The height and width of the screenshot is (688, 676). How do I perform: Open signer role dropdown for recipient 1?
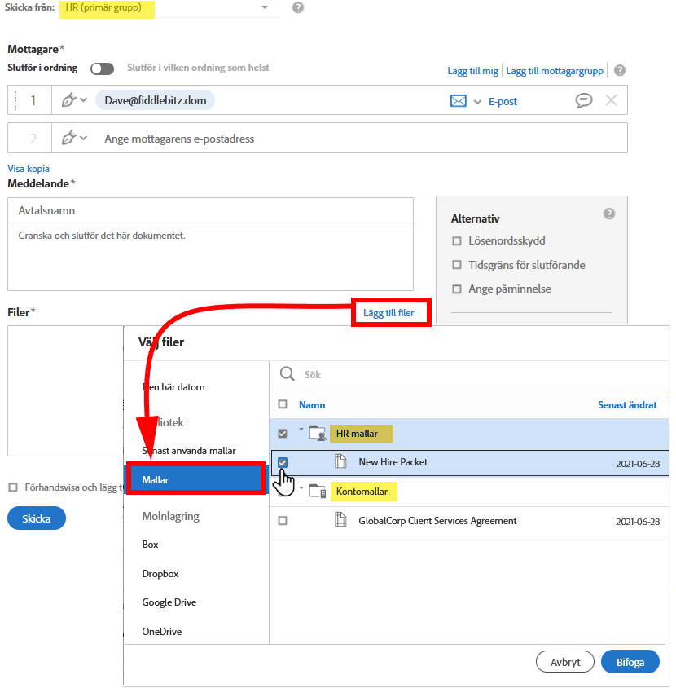tap(74, 100)
